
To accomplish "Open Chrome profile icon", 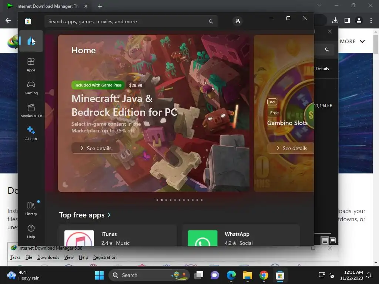I will pyautogui.click(x=359, y=20).
